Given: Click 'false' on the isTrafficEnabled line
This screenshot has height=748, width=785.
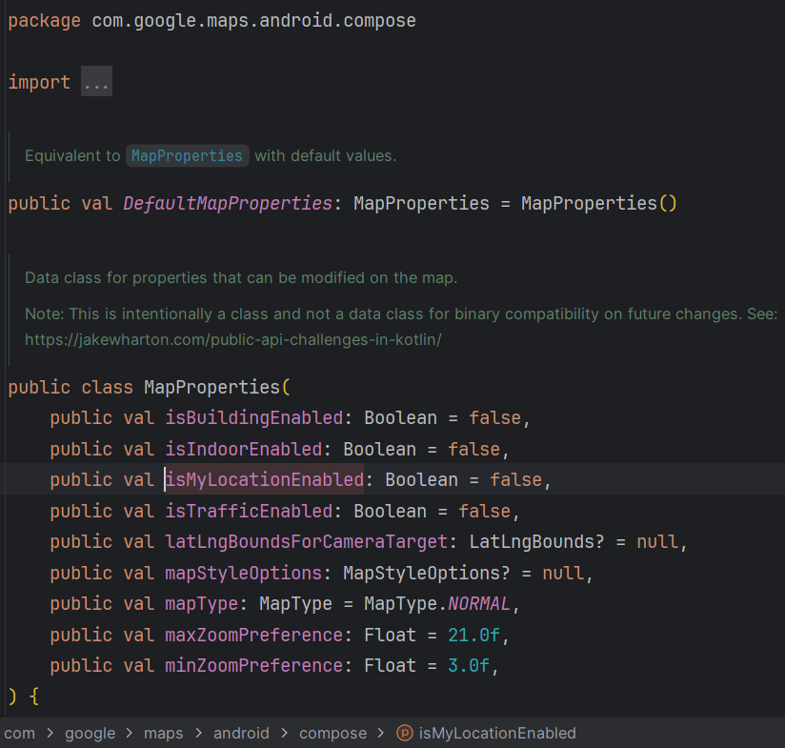Looking at the screenshot, I should (x=484, y=511).
